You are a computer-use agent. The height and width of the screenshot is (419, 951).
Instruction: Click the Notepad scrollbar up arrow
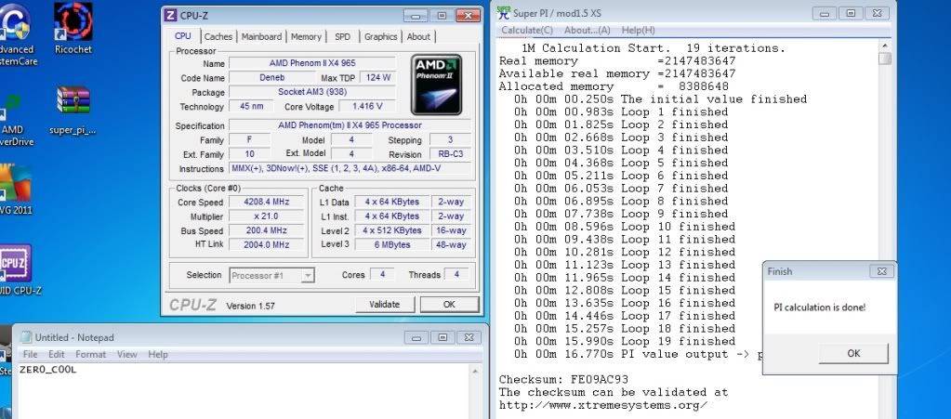(476, 371)
